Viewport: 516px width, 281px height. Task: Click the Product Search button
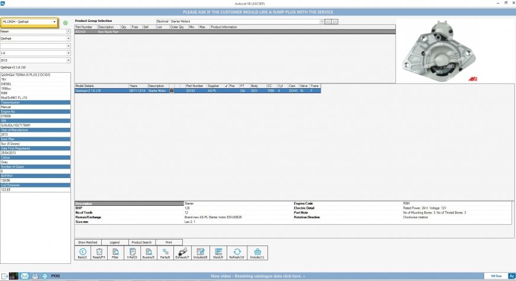click(141, 243)
